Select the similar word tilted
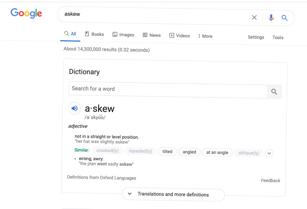The image size is (307, 209). [x=167, y=152]
